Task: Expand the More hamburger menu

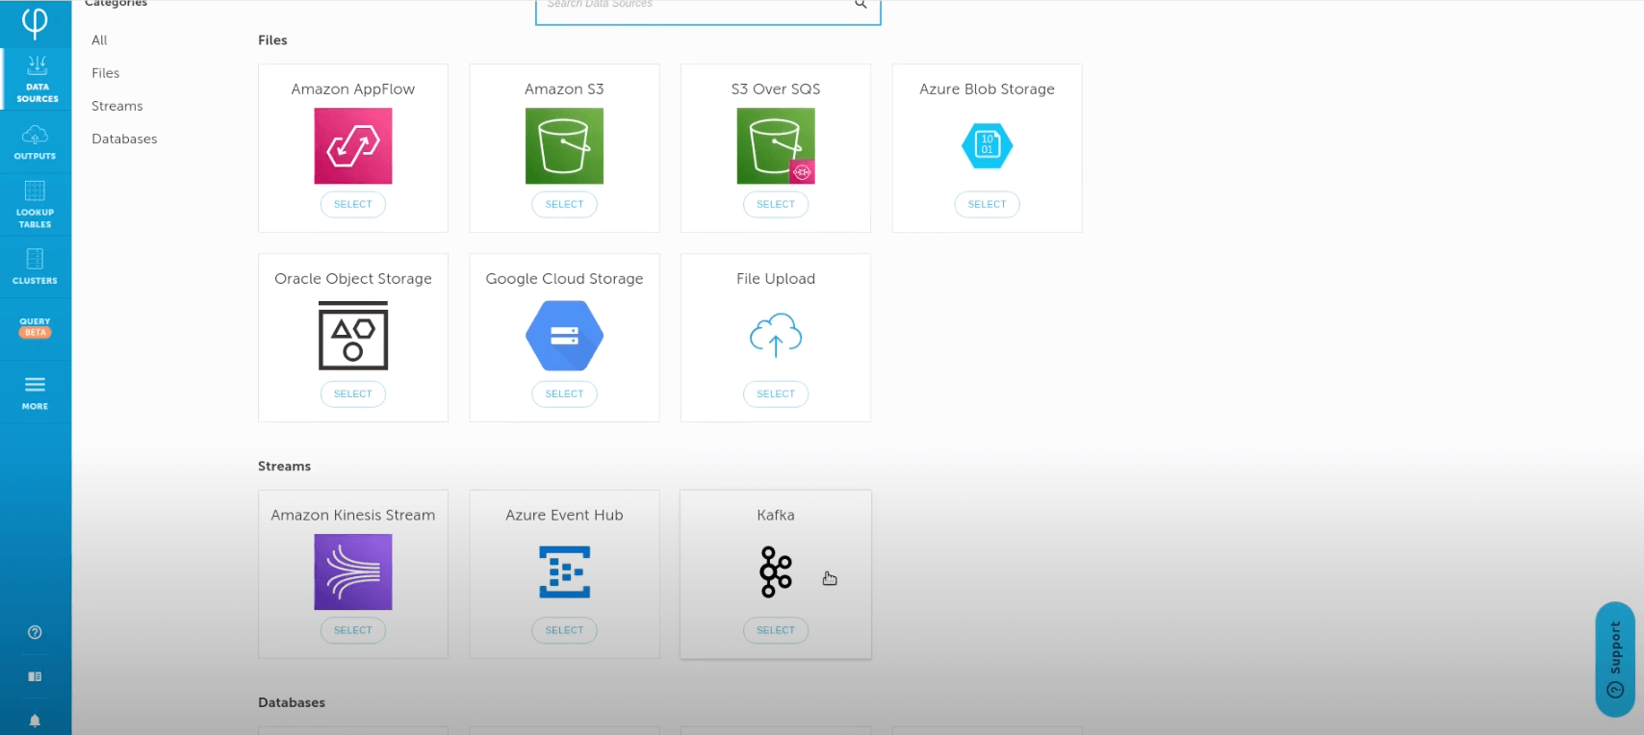Action: pyautogui.click(x=36, y=393)
